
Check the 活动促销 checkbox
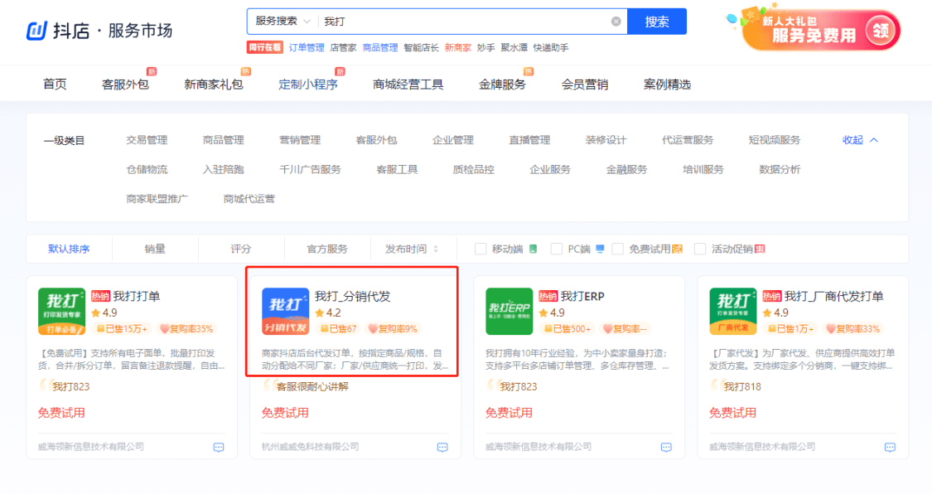pyautogui.click(x=700, y=249)
